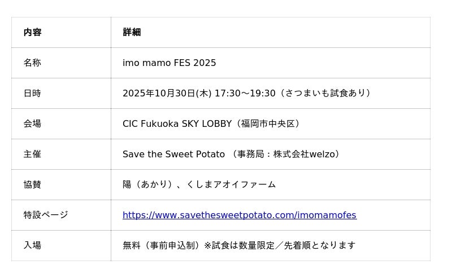The height and width of the screenshot is (278, 452).
Task: Click the 詳細 header cell
Action: (x=132, y=32)
